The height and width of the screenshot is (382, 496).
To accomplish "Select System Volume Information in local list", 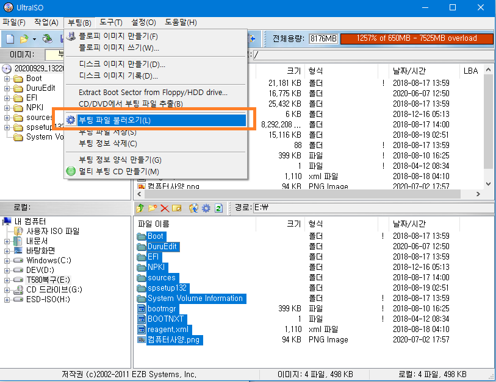I will [195, 299].
